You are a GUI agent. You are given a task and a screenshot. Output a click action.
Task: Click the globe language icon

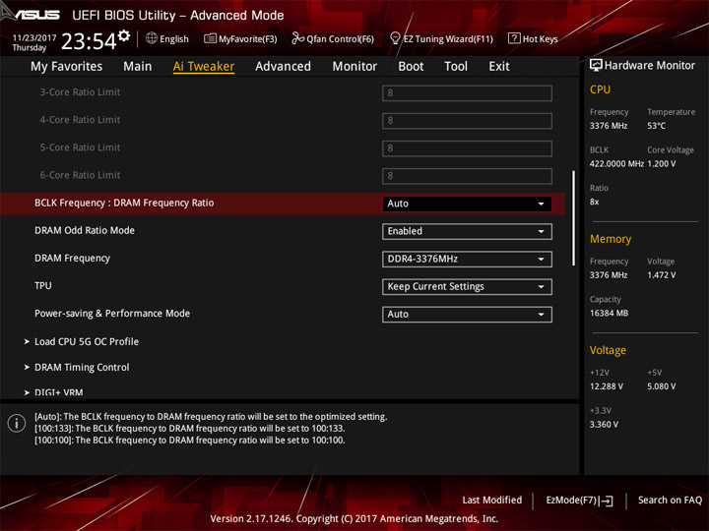[x=152, y=38]
